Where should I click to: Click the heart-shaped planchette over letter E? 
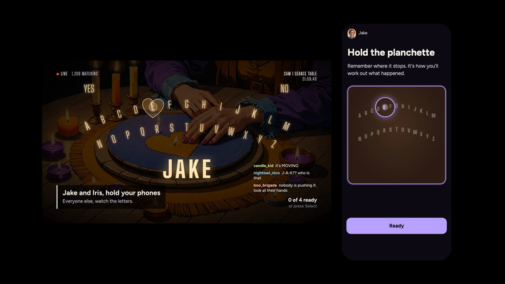pos(153,107)
